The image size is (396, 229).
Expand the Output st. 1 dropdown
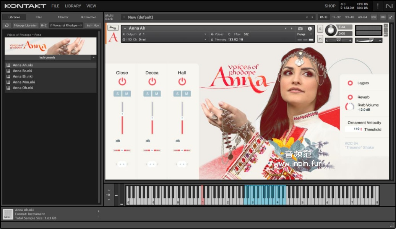[x=205, y=34]
